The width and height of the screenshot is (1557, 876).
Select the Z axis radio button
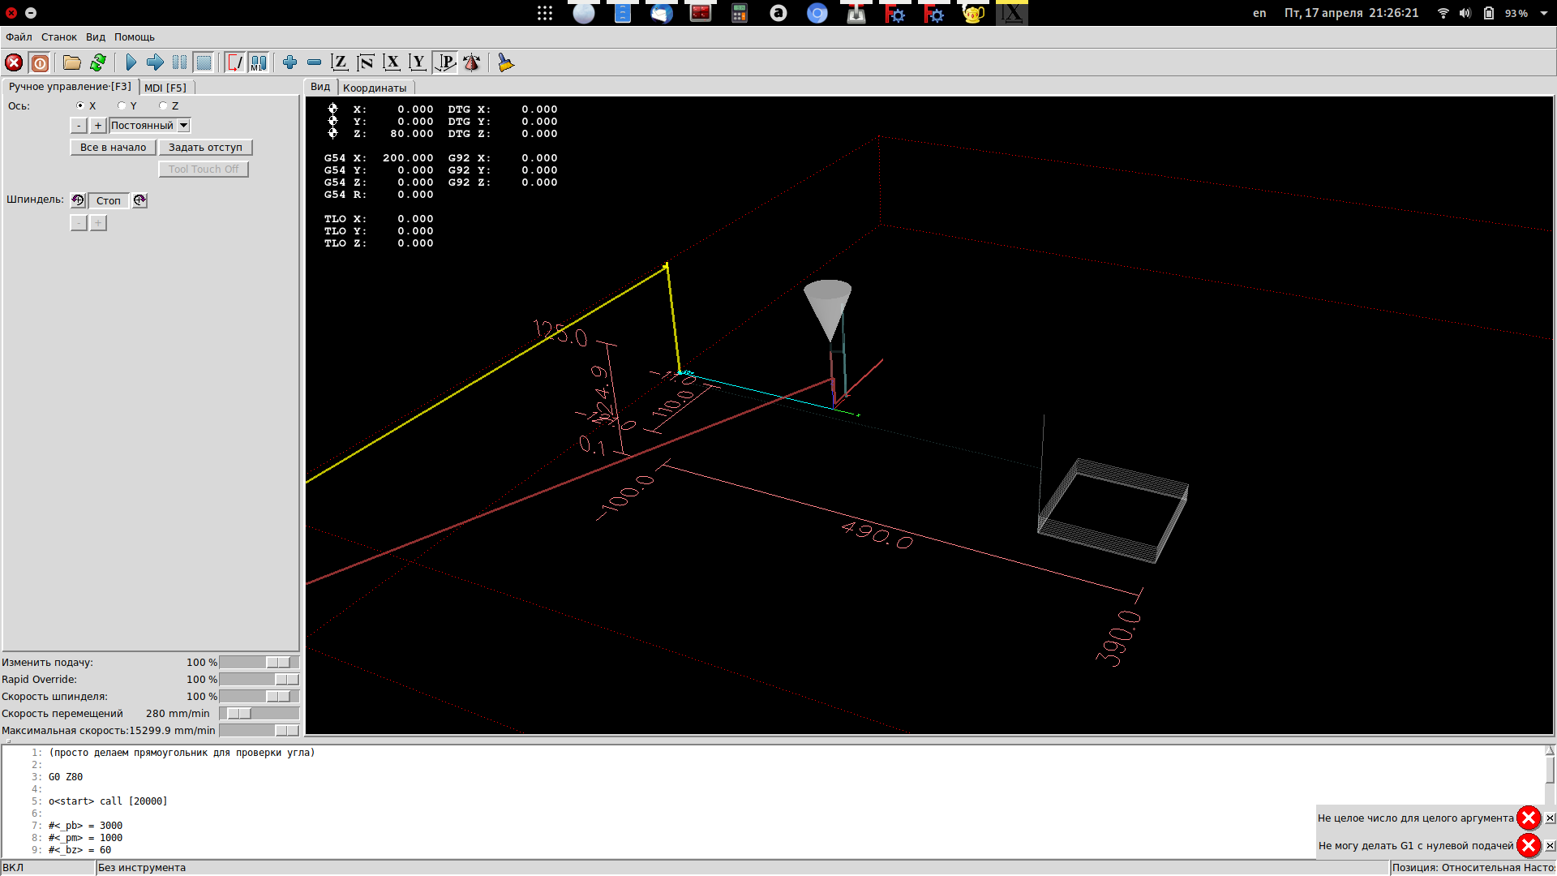click(163, 105)
